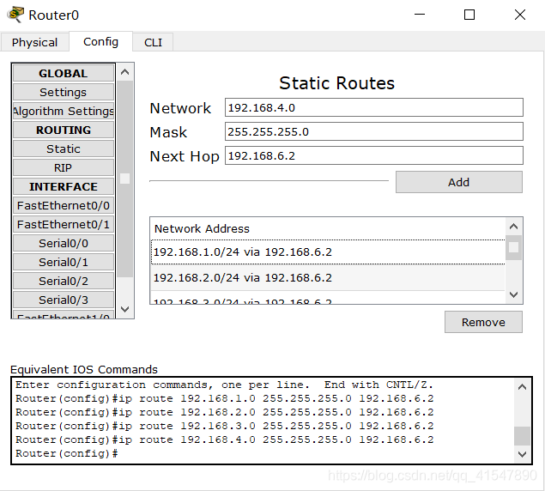Open Algorithm Settings
545x491 pixels.
pyautogui.click(x=64, y=111)
